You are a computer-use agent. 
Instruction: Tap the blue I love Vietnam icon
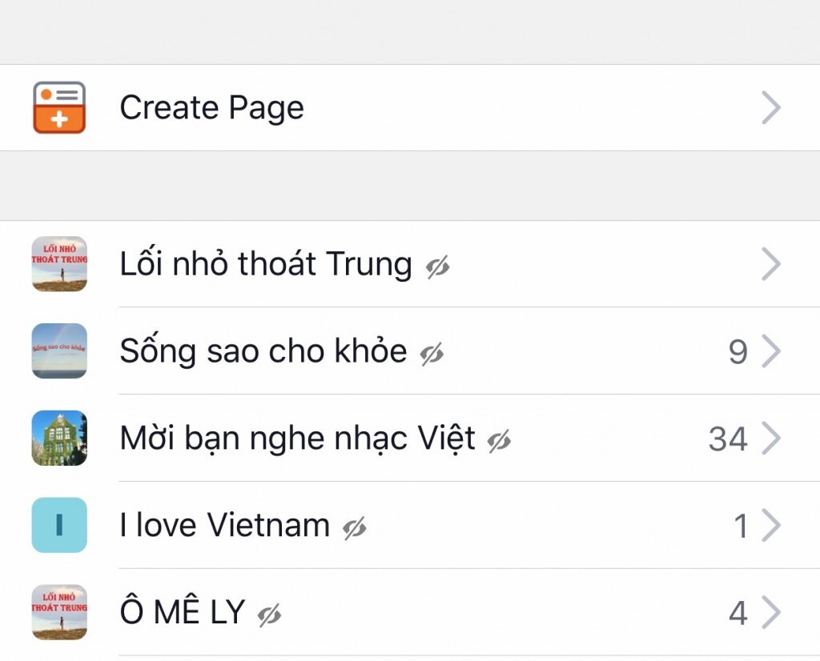click(59, 525)
